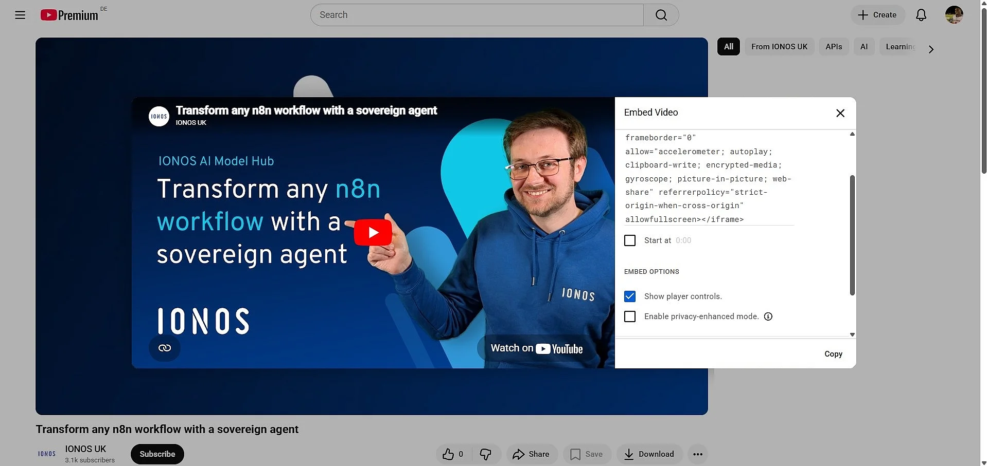Select the AI filter chip

(x=864, y=47)
